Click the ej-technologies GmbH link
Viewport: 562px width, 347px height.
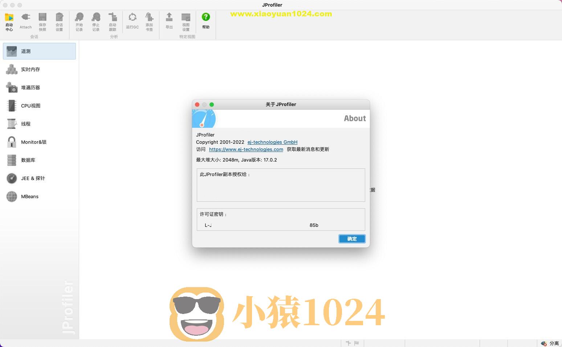click(x=272, y=142)
